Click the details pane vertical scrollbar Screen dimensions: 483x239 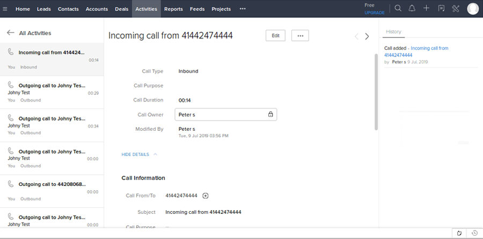pyautogui.click(x=376, y=92)
